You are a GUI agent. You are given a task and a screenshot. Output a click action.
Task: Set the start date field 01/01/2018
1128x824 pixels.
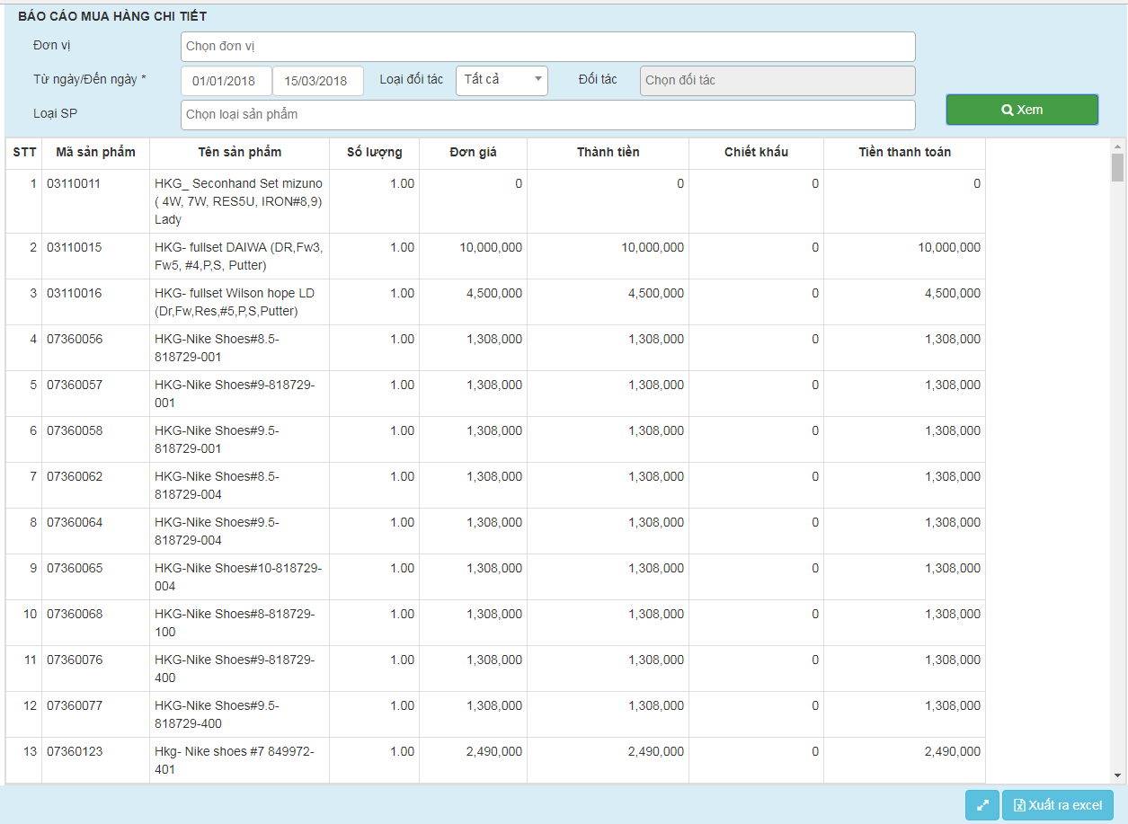[x=226, y=81]
